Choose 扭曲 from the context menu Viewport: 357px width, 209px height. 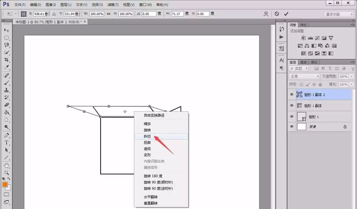[x=161, y=142]
